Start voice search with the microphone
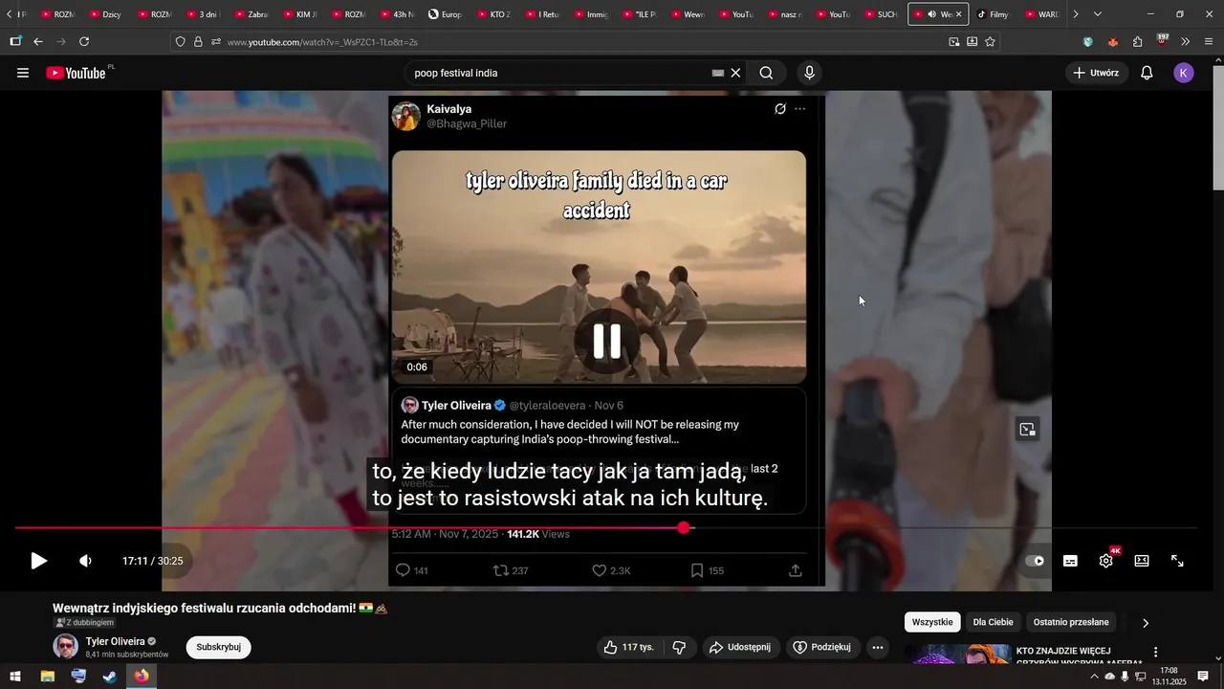Screen dimensions: 1224x689 (810, 73)
